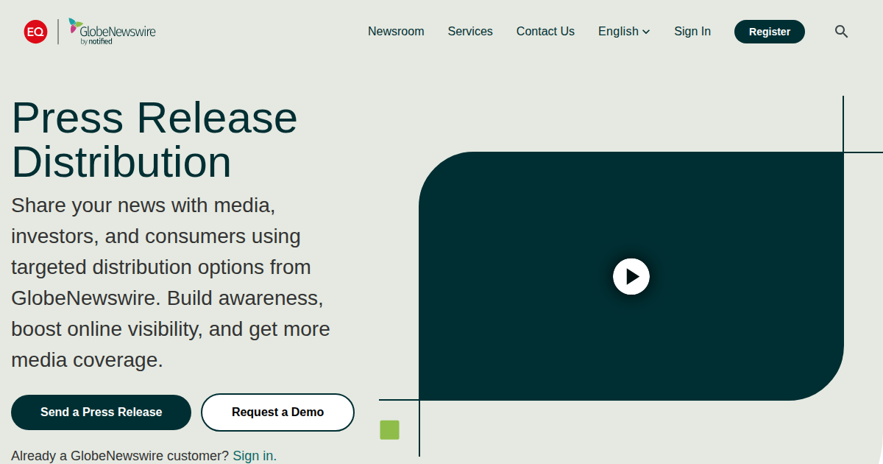
Task: Click Send a Press Release
Action: tap(101, 412)
